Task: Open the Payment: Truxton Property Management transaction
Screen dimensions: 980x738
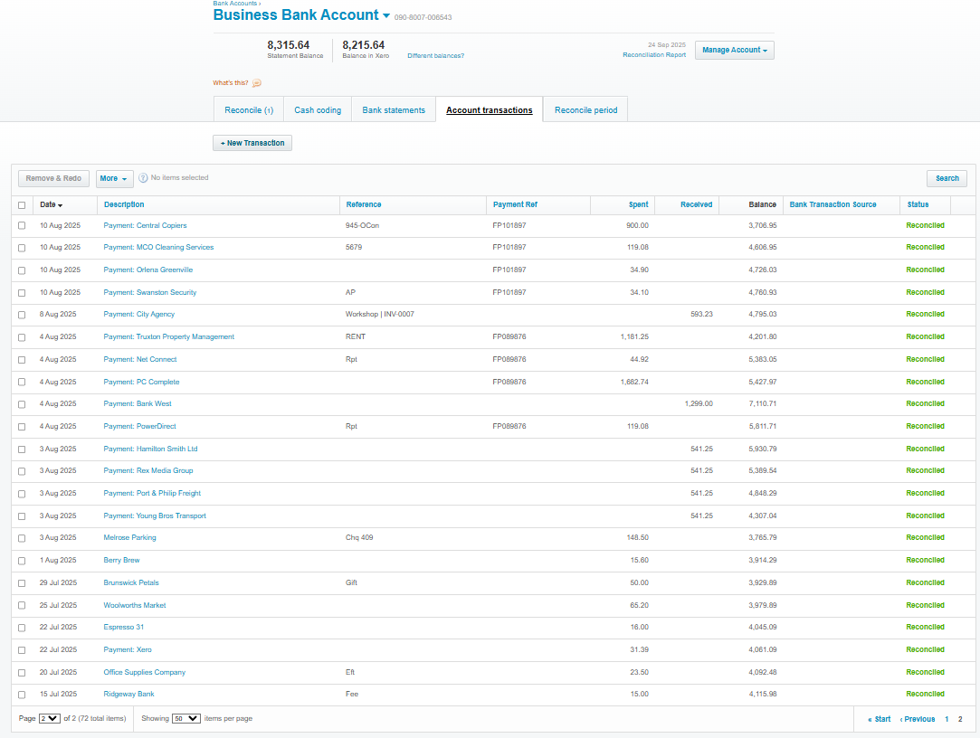Action: click(x=168, y=337)
